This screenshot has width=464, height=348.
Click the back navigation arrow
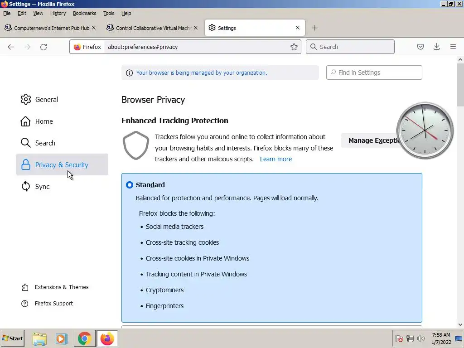[11, 47]
